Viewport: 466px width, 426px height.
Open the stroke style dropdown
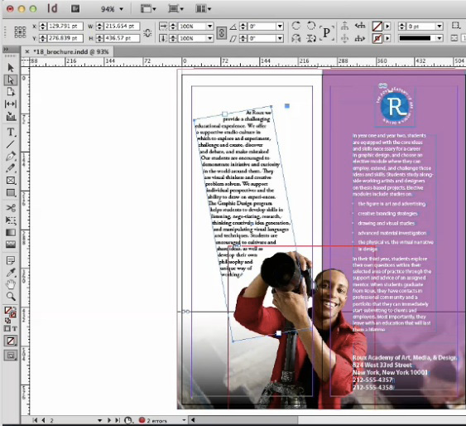440,38
